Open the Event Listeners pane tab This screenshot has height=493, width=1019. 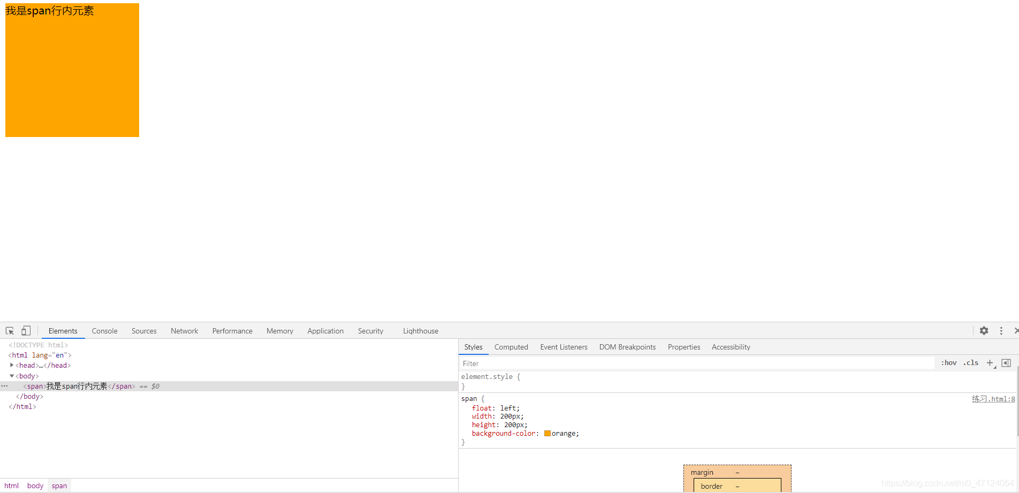click(564, 347)
